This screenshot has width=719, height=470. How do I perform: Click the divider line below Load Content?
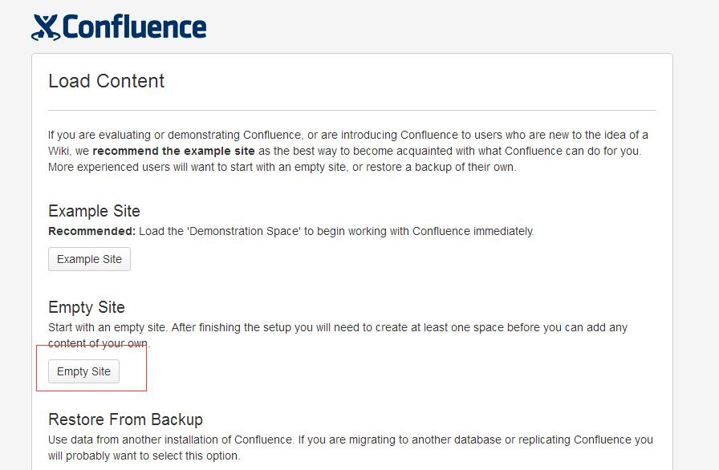(x=352, y=111)
